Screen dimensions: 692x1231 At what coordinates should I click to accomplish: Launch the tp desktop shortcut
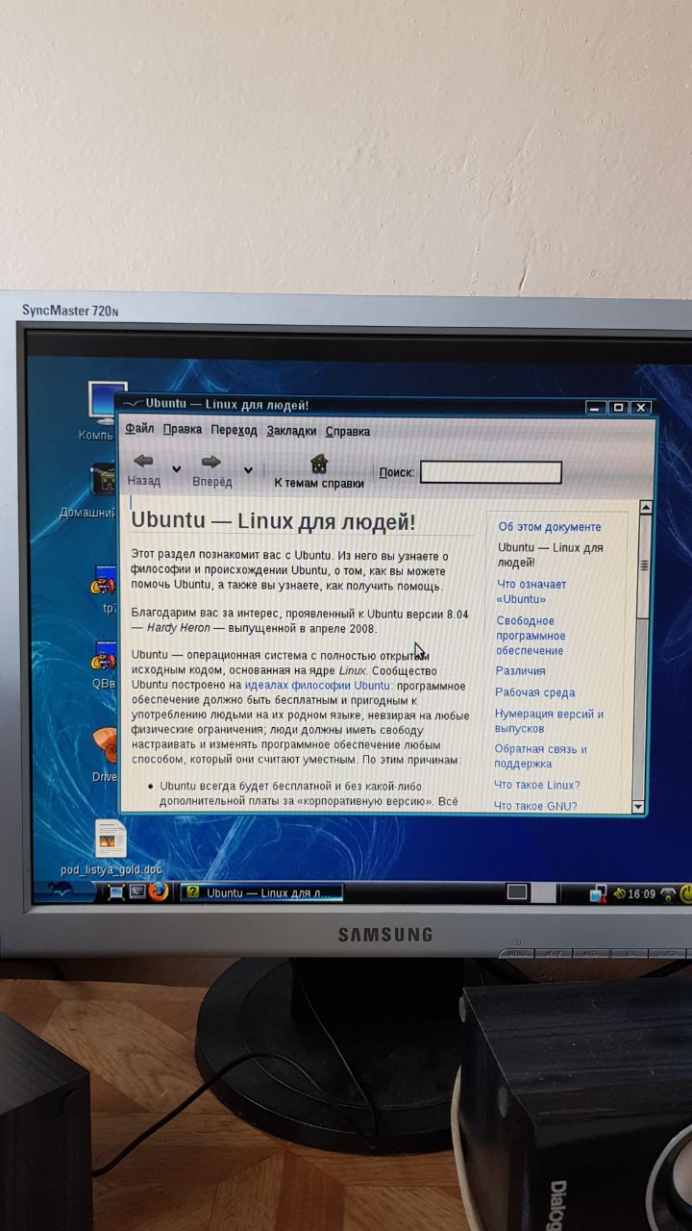(104, 582)
